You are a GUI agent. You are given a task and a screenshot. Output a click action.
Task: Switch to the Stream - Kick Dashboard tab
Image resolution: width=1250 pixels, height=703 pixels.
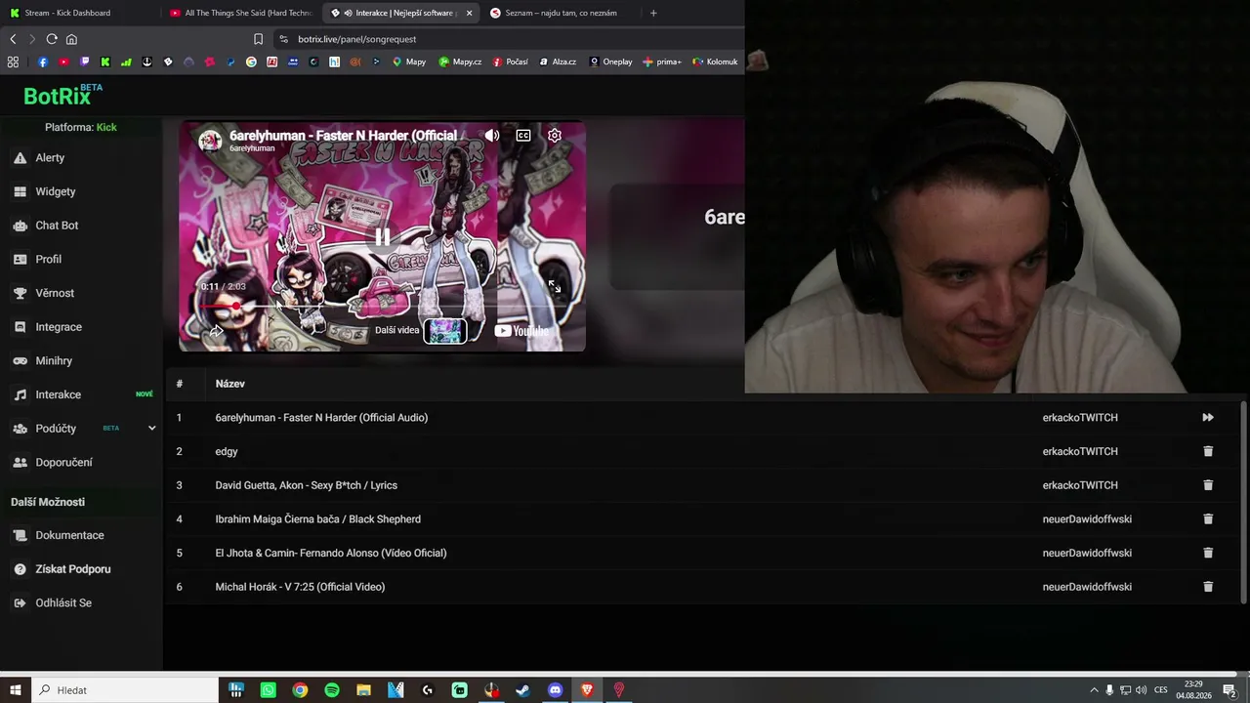tap(73, 13)
